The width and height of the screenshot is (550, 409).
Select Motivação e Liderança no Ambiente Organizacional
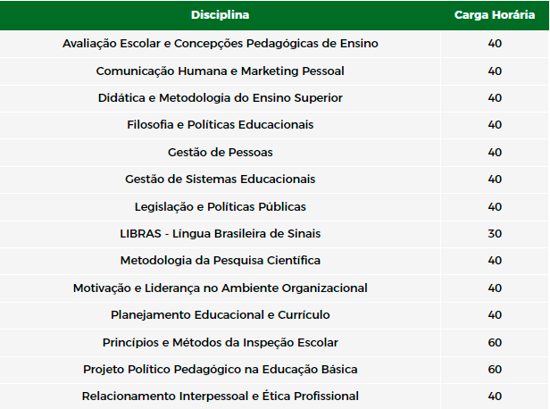220,288
